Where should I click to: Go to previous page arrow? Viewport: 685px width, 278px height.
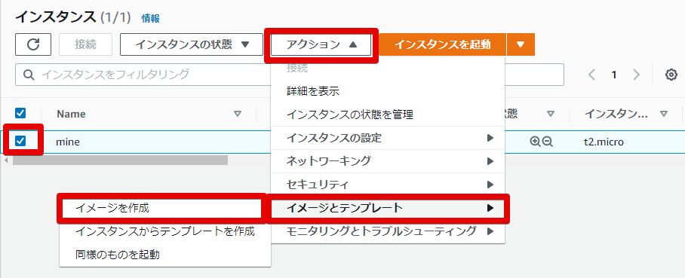(592, 75)
